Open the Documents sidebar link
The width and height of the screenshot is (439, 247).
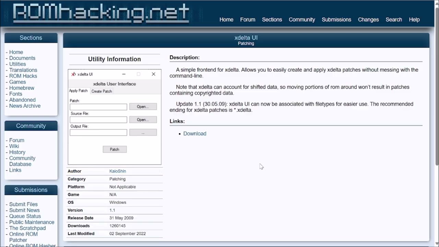pyautogui.click(x=22, y=58)
